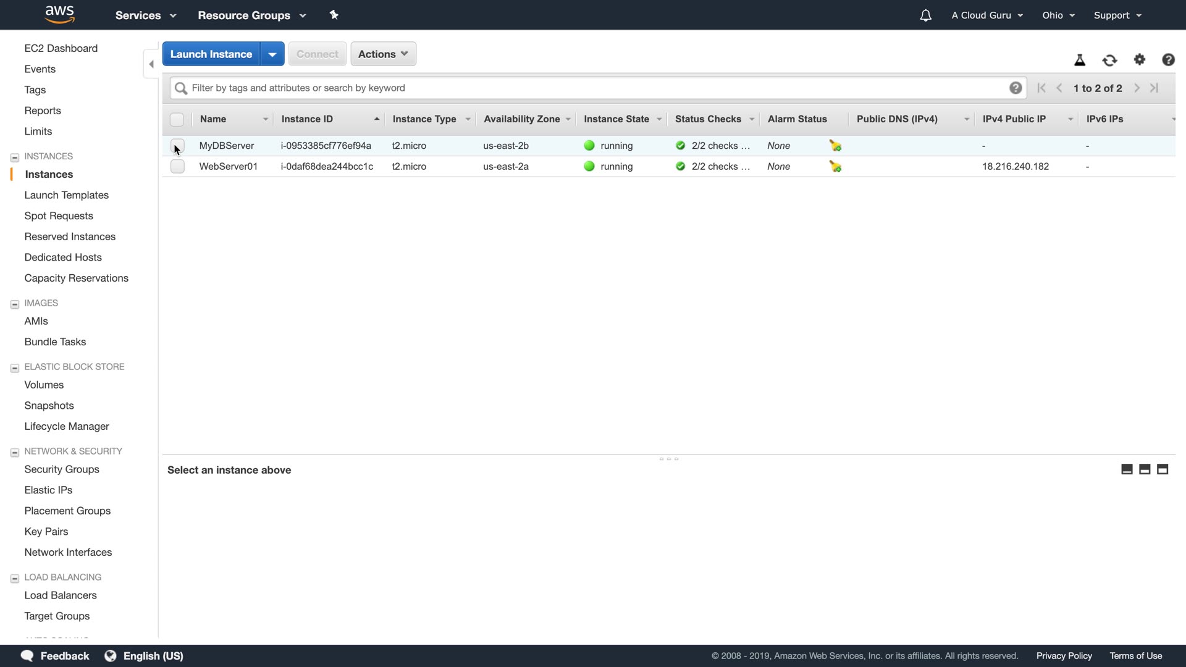1186x667 pixels.
Task: Maximize the details pane using rightmost layout icon
Action: pos(1163,469)
